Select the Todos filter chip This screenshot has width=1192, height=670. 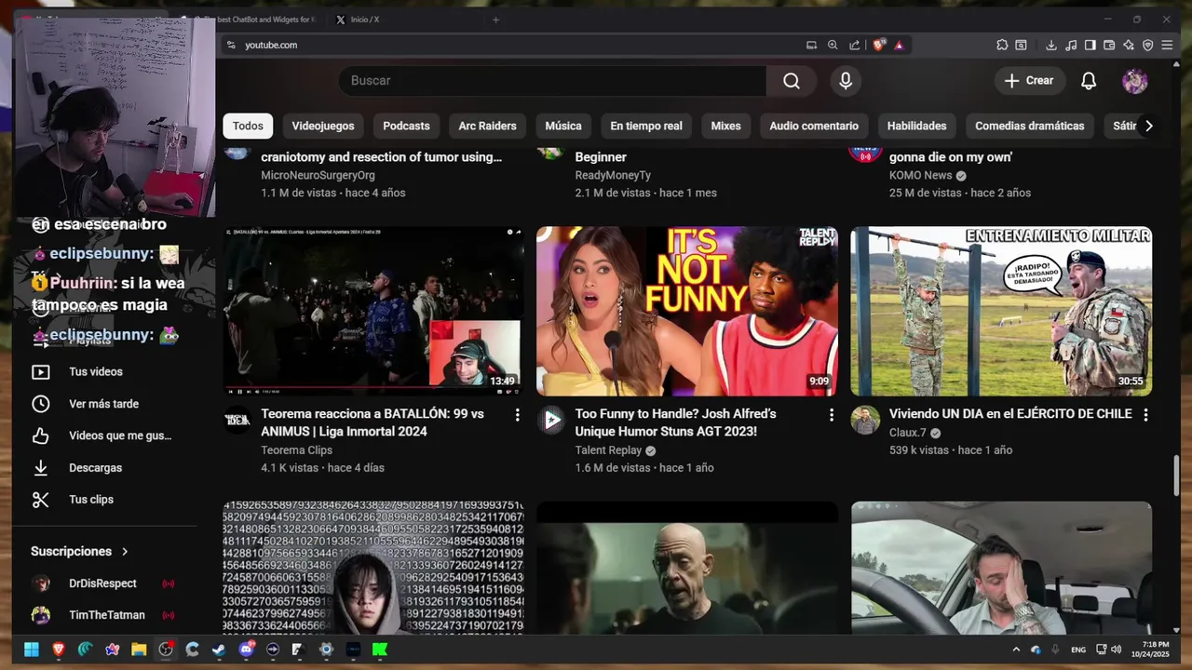[x=248, y=126]
